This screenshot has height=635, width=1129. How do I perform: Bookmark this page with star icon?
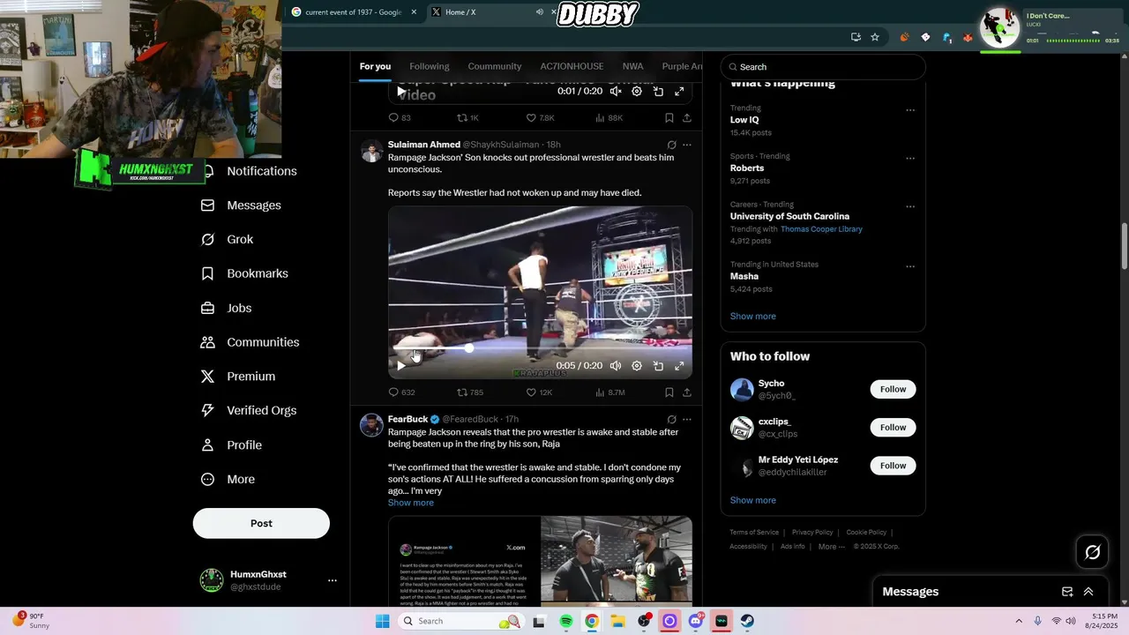coord(875,37)
